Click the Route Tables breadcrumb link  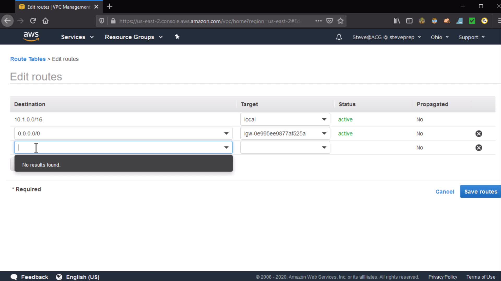tap(28, 59)
